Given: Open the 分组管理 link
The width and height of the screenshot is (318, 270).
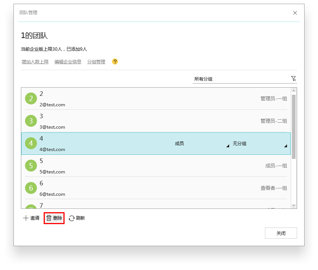Looking at the screenshot, I should 96,62.
